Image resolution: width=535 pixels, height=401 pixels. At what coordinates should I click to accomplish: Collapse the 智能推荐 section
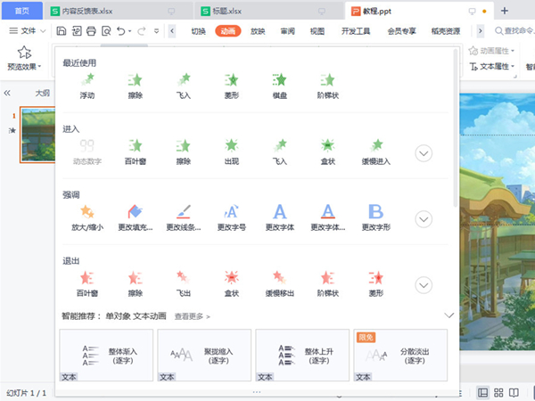[x=449, y=315]
